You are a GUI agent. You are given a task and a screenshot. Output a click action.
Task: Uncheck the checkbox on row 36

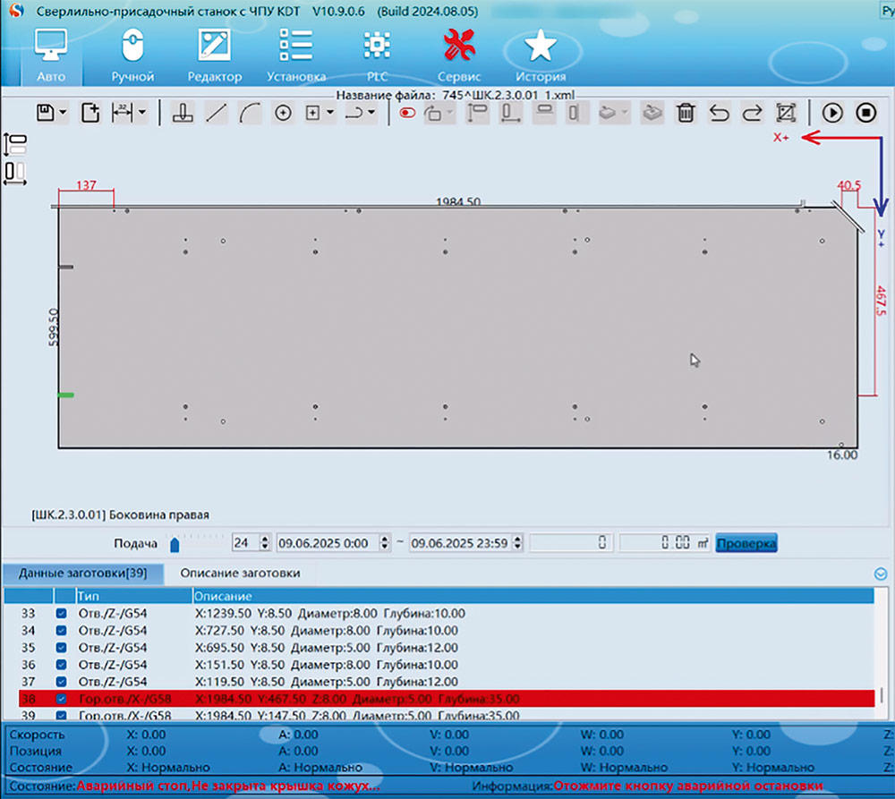point(61,665)
